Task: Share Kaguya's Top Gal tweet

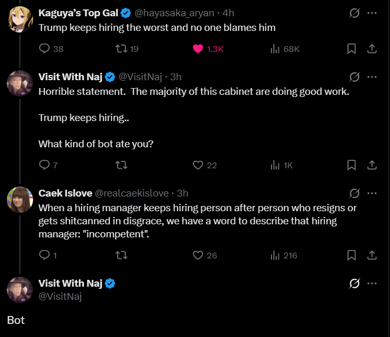Action: [x=372, y=49]
